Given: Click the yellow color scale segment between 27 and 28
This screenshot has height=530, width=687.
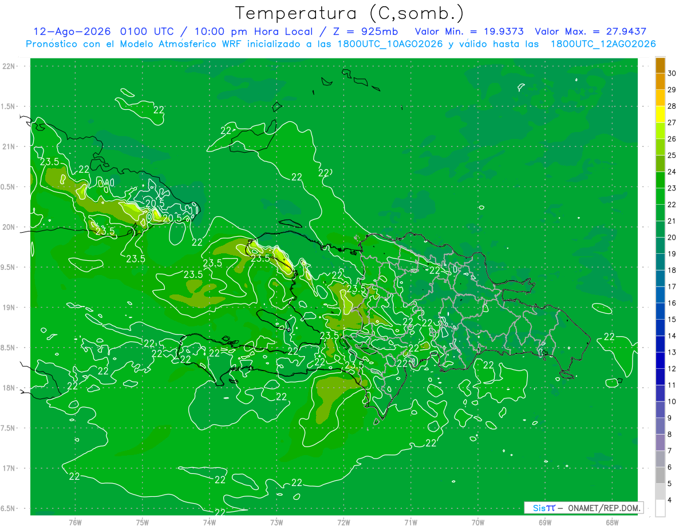Looking at the screenshot, I should coord(660,114).
